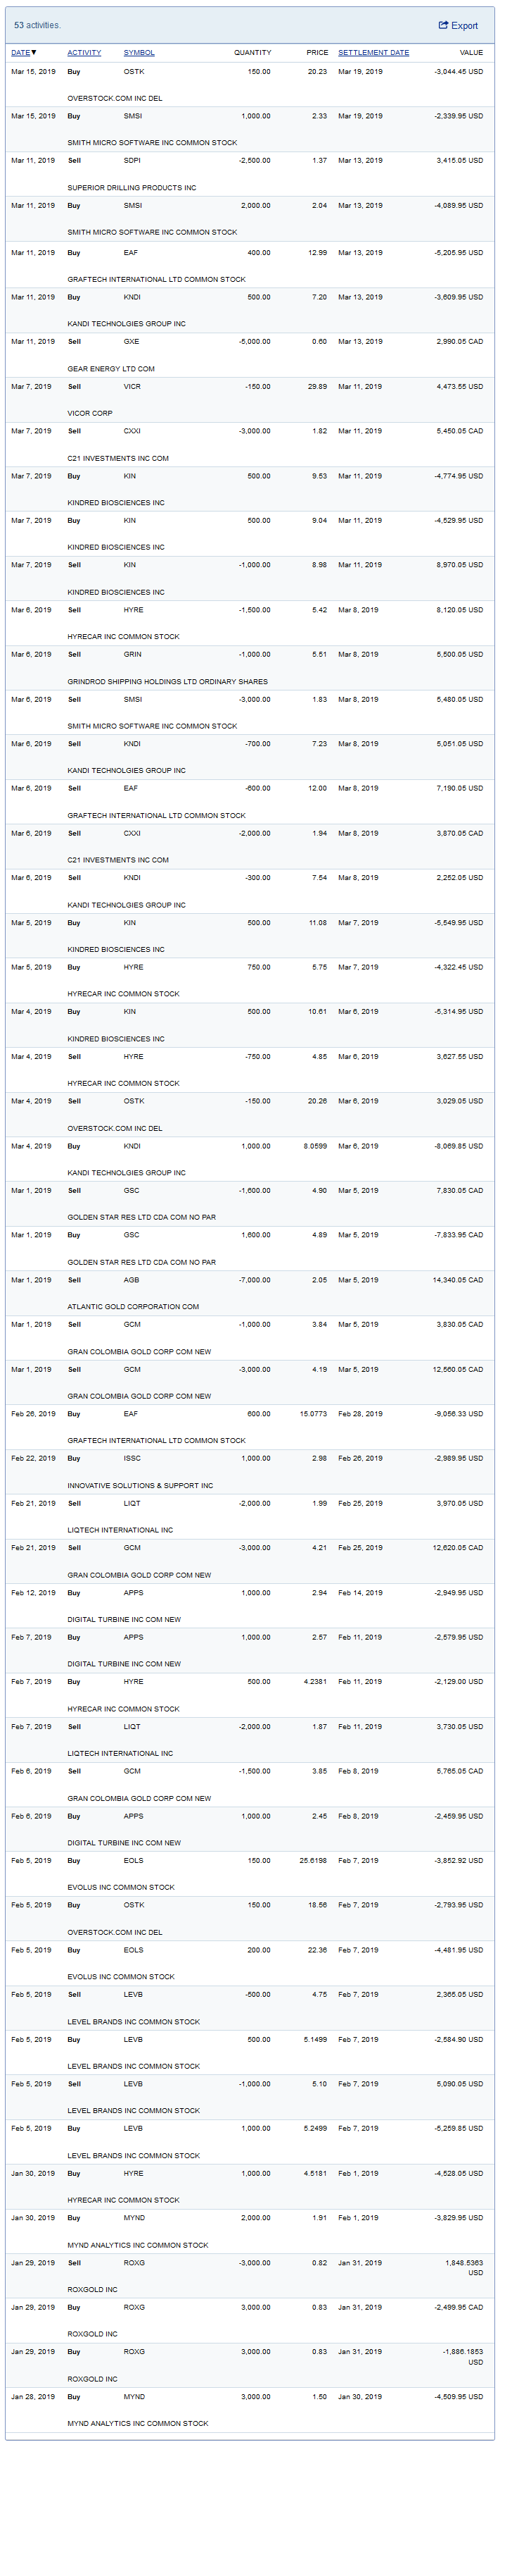Toggle the DATE sort arrow
Viewport: 512px width, 2576px height.
click(34, 52)
